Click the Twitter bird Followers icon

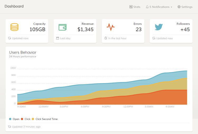click(159, 27)
